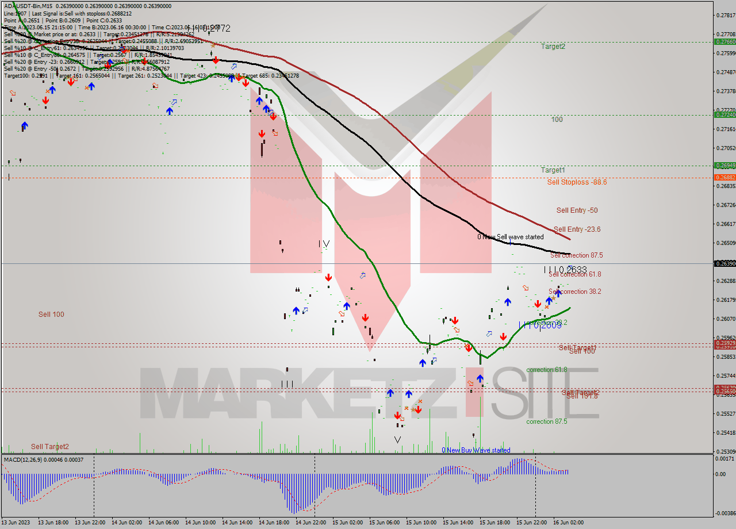
Task: Click the 'Sell Stoploss -88.6' label
Action: coord(577,182)
